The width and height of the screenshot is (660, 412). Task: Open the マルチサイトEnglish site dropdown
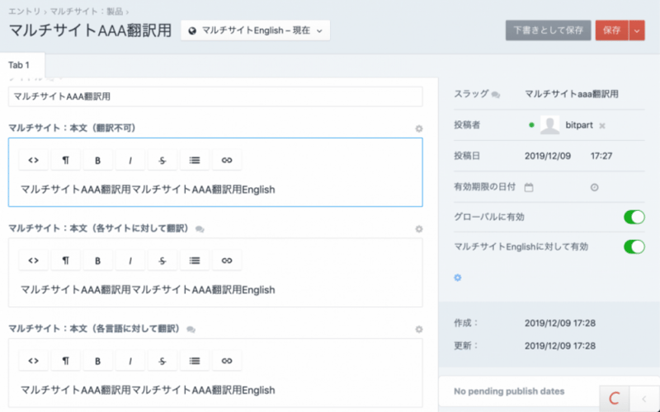(255, 30)
